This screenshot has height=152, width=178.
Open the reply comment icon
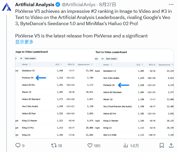point(18,145)
